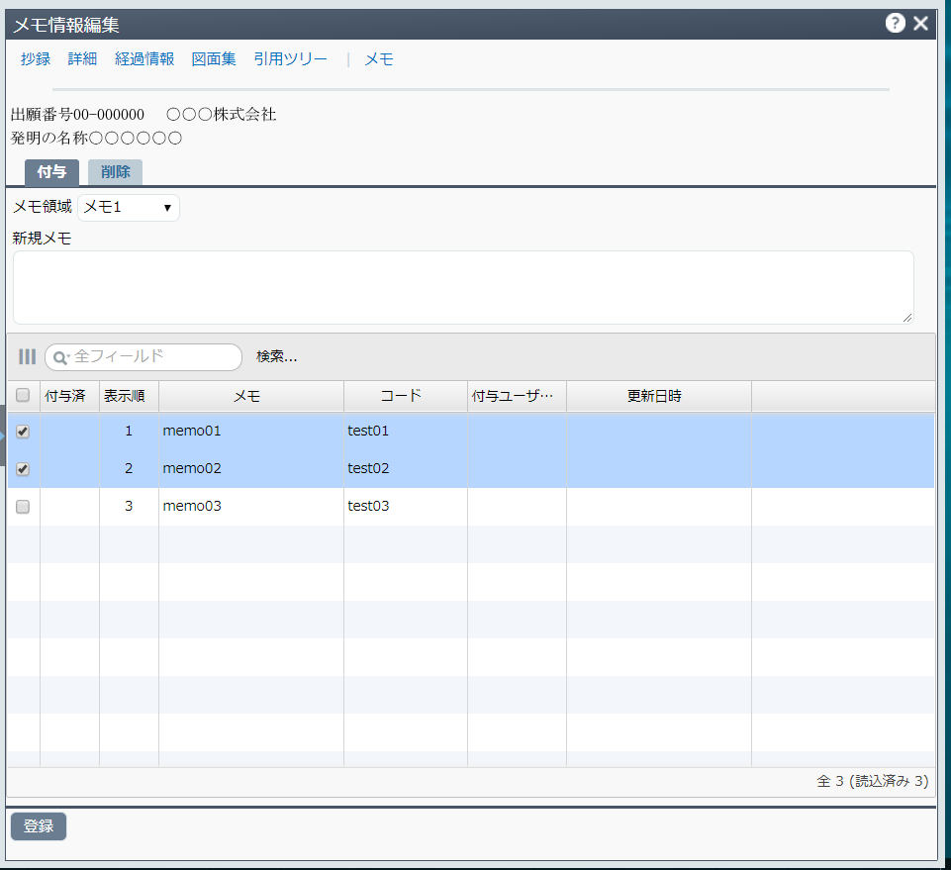The image size is (951, 870).
Task: Open the 抄録 link
Action: pos(36,59)
